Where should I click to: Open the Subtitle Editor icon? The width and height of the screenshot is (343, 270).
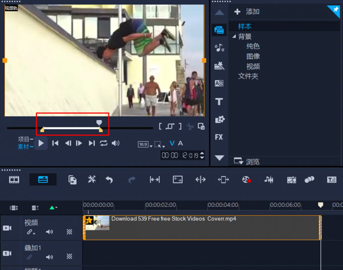331,180
